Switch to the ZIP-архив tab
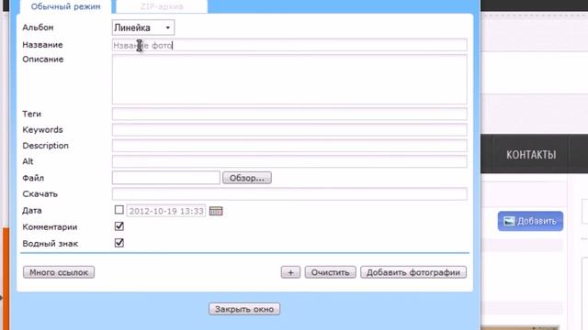Image resolution: width=588 pixels, height=330 pixels. (162, 6)
